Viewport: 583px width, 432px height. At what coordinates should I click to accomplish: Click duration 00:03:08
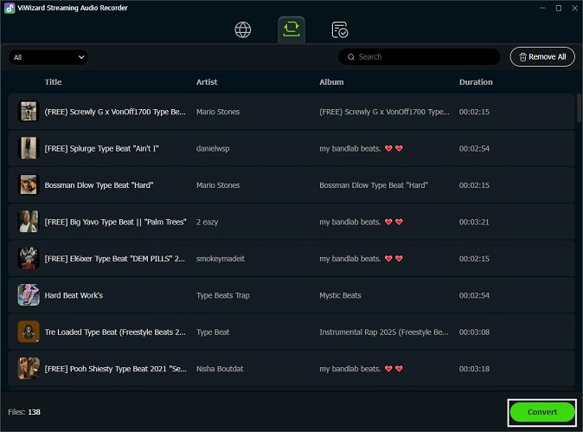tap(474, 332)
